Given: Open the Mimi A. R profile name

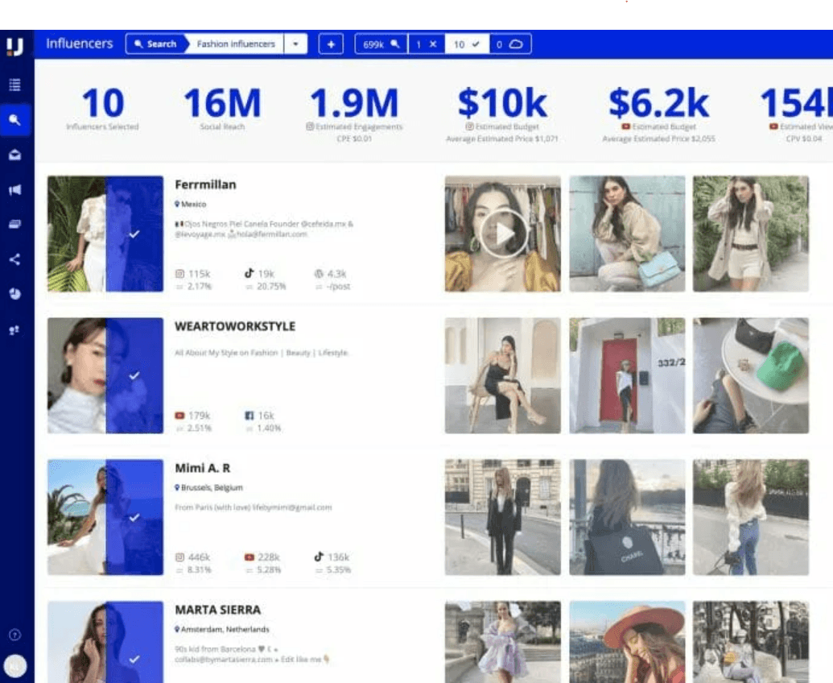Looking at the screenshot, I should 202,468.
